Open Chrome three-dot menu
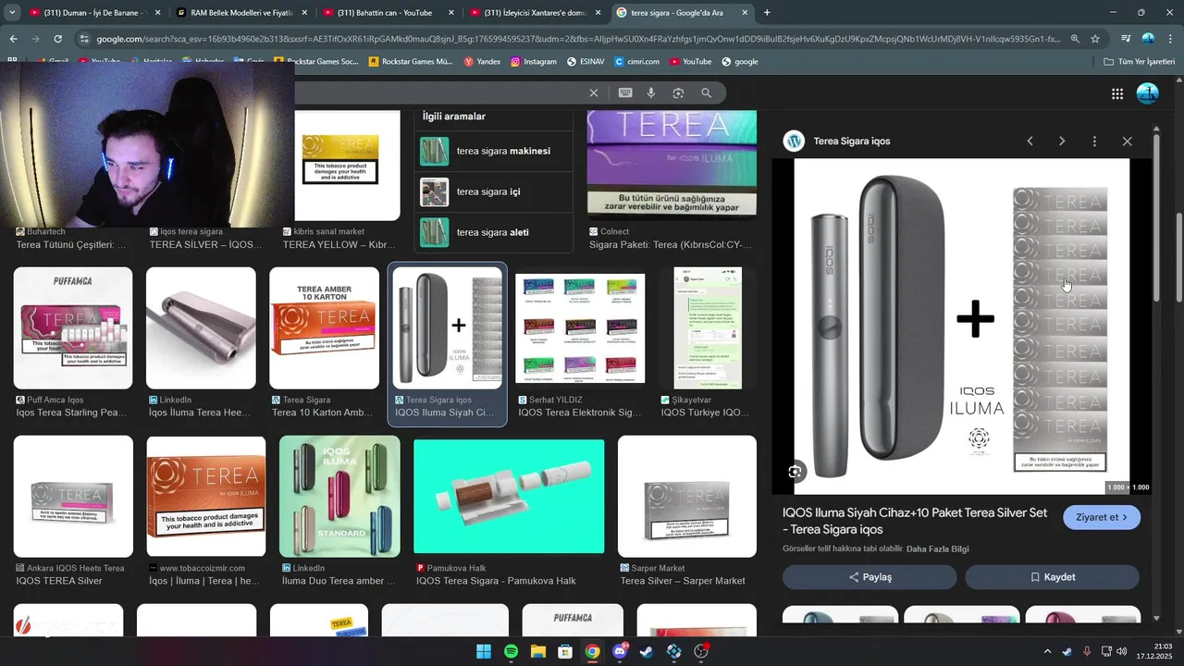 (x=1170, y=39)
